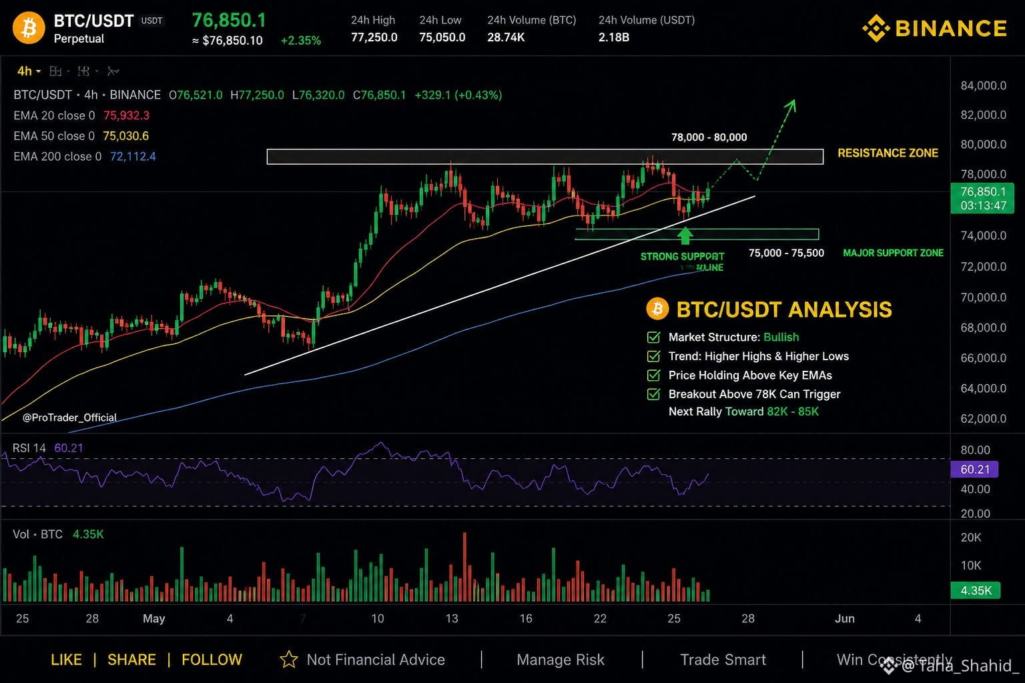Click the green current price tag on price axis
This screenshot has width=1025, height=683.
(x=983, y=198)
